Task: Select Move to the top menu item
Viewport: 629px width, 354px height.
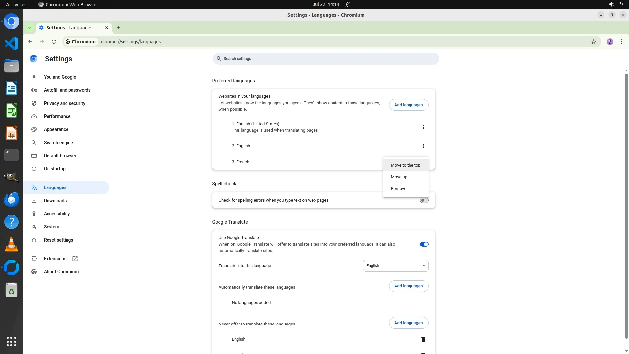Action: 405,165
